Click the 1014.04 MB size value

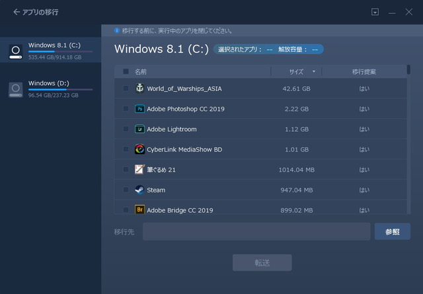click(297, 169)
